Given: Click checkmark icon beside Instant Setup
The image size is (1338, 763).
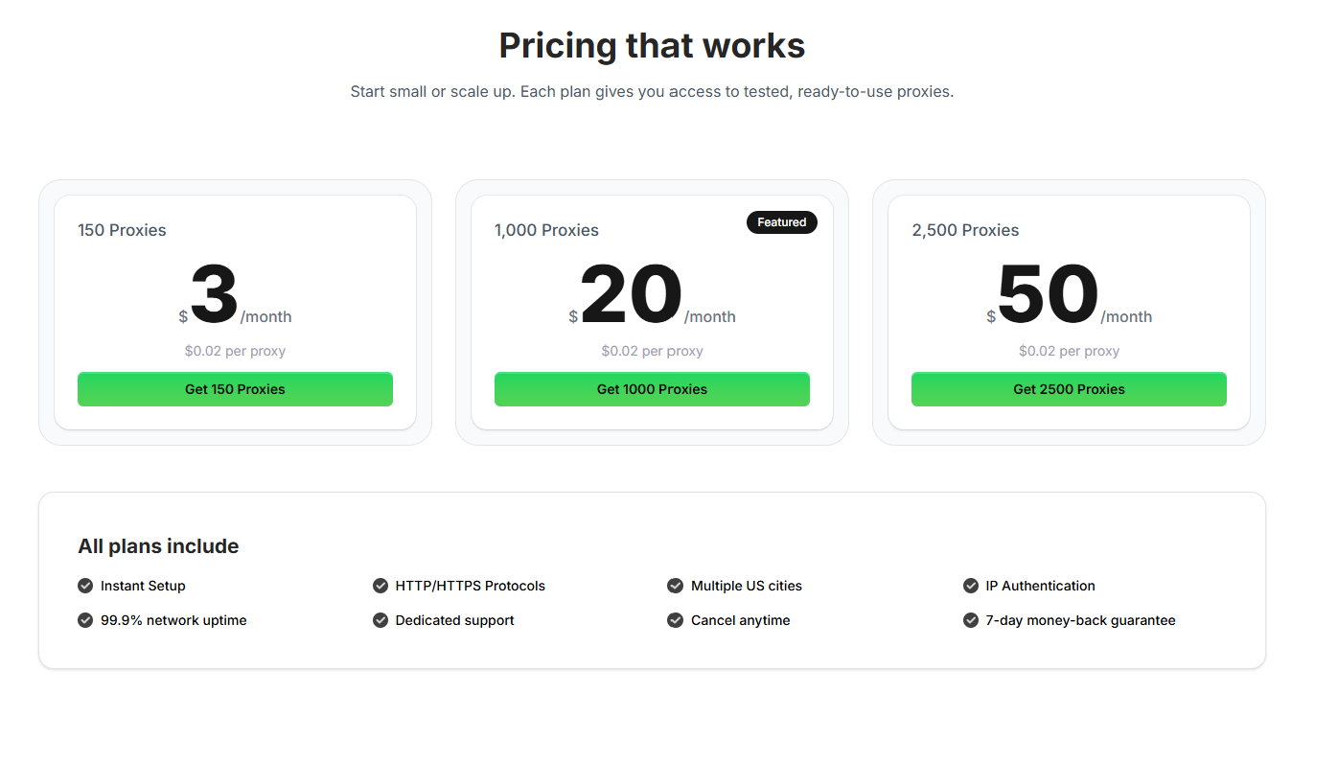Looking at the screenshot, I should [85, 586].
